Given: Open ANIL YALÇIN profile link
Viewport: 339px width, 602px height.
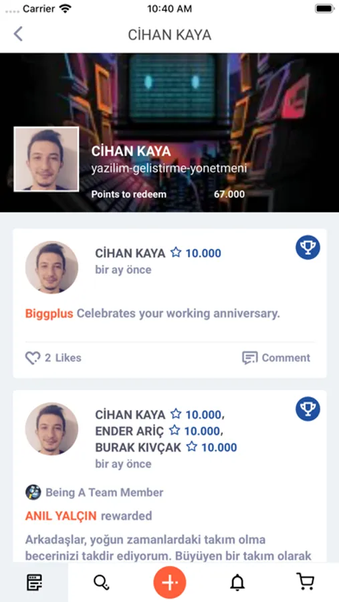Looking at the screenshot, I should point(61,516).
